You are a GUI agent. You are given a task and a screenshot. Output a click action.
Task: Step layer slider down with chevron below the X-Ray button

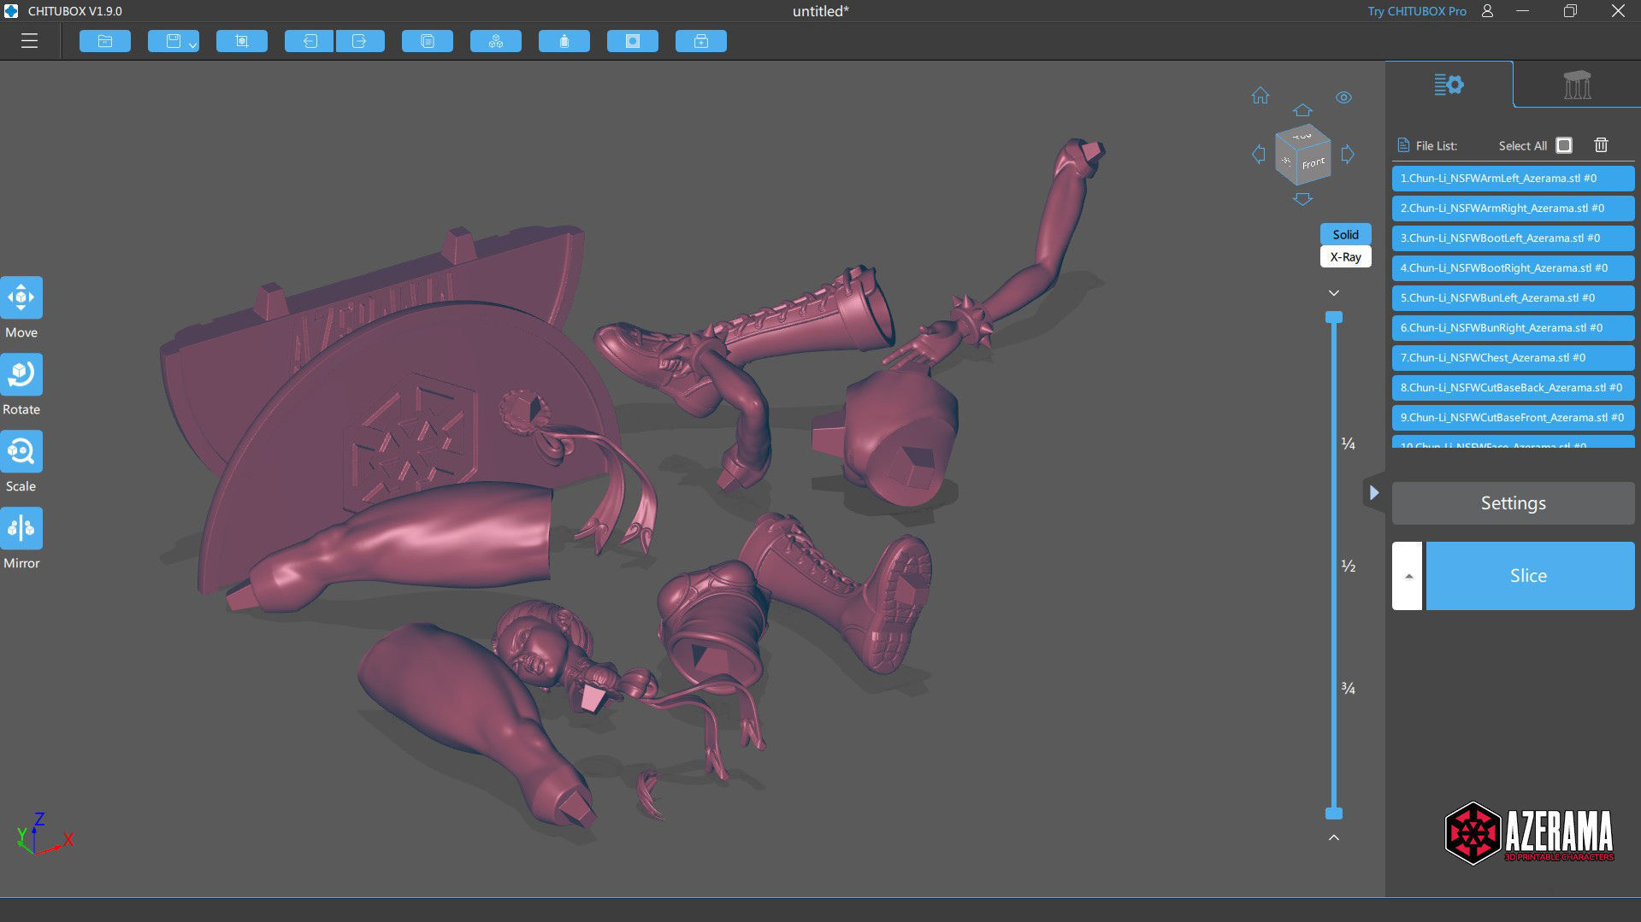[x=1334, y=293]
